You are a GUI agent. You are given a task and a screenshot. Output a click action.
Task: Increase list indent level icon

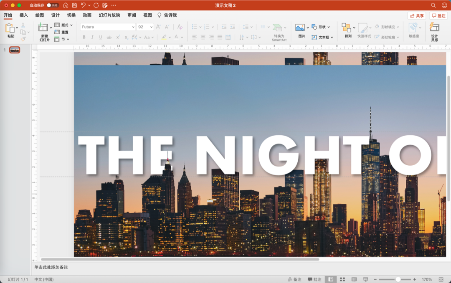click(233, 27)
